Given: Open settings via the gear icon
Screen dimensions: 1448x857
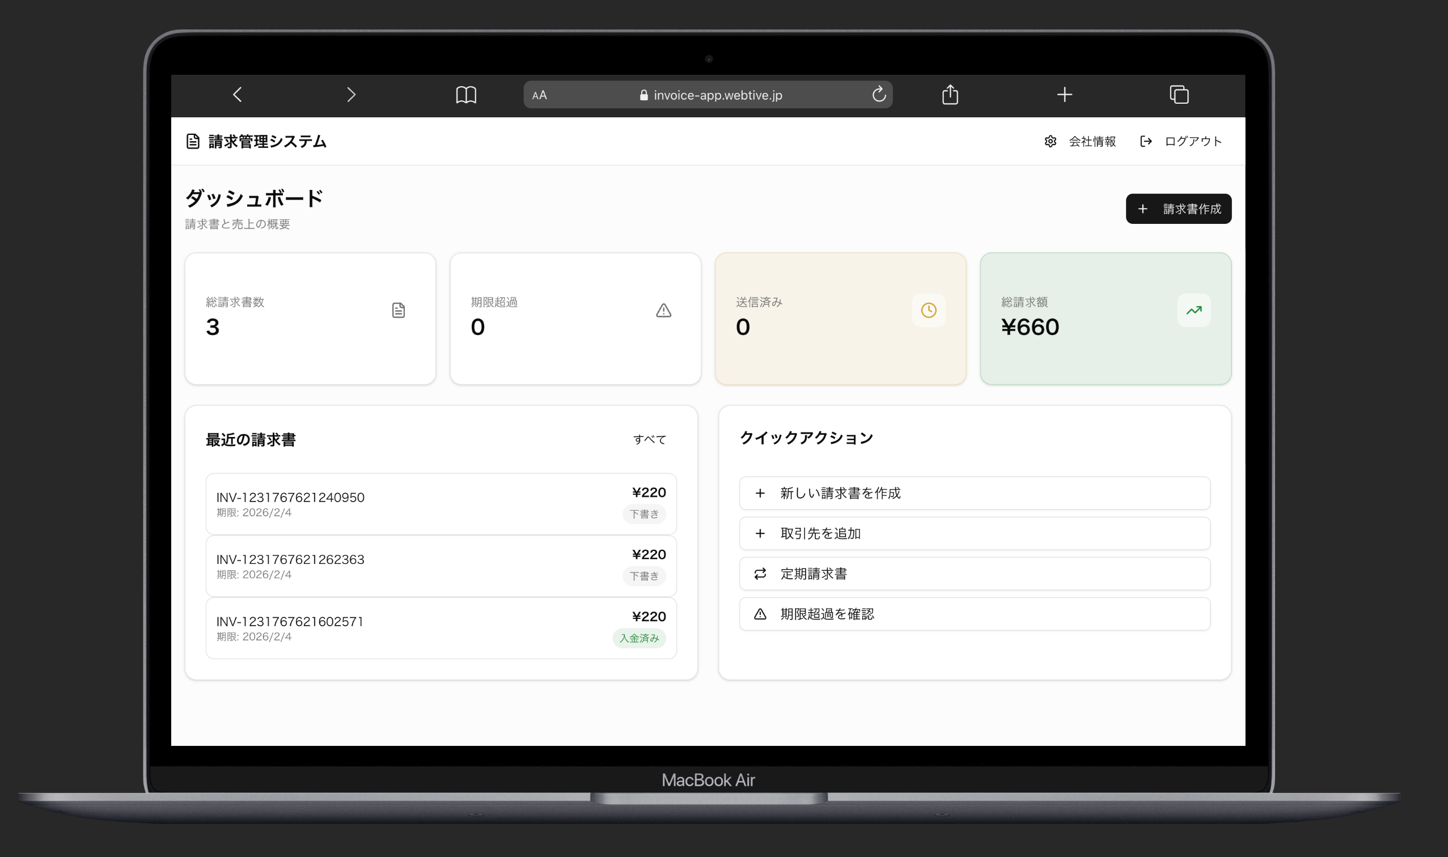Looking at the screenshot, I should 1051,142.
